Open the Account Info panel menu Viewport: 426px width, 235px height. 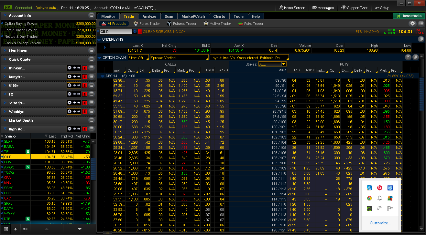coord(92,15)
